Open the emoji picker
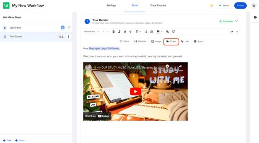 coord(174,32)
